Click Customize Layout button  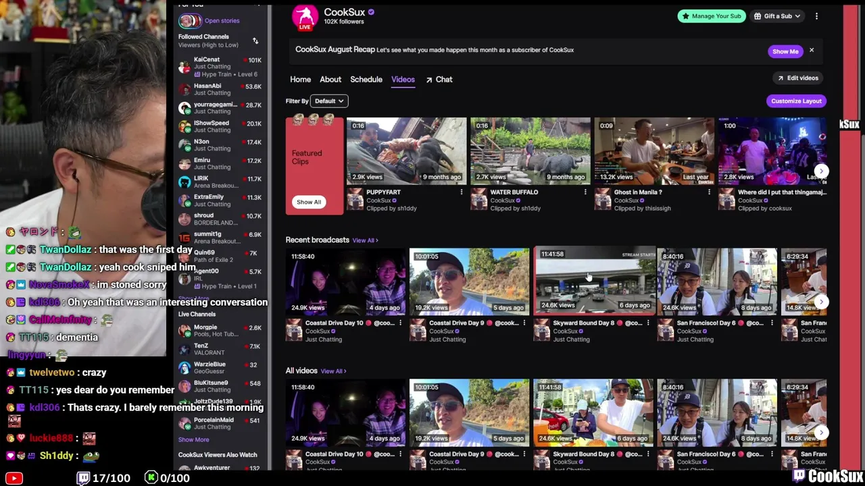(796, 101)
